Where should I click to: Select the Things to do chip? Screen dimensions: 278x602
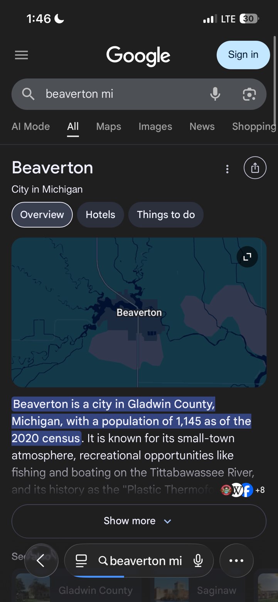point(166,215)
